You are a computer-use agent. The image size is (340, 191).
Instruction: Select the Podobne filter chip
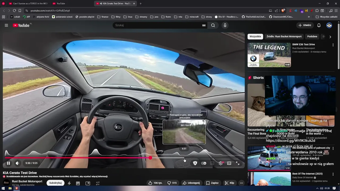[312, 37]
